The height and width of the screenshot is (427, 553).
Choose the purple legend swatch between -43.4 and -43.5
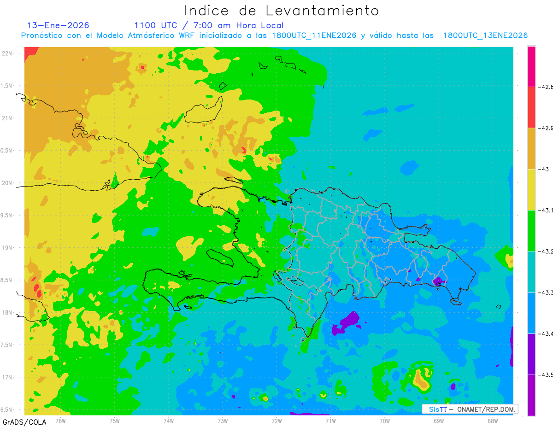tap(531, 354)
